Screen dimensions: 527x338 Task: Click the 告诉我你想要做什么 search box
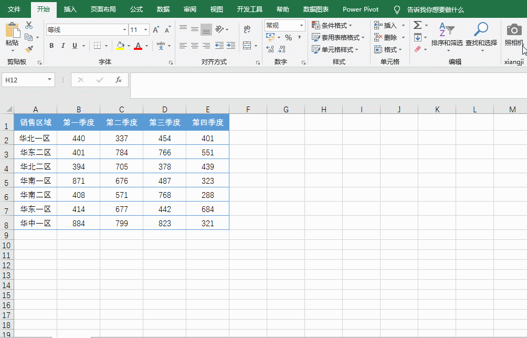[x=435, y=10]
